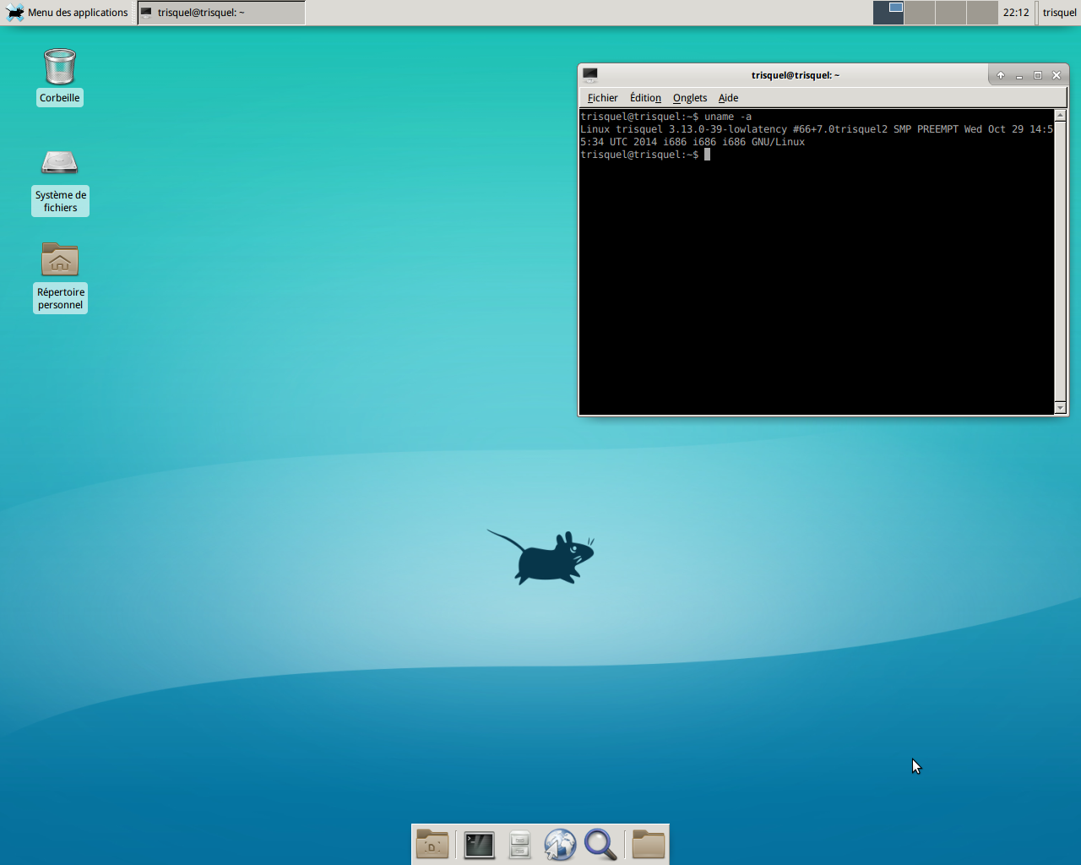Open the application finder magnifier in dock

pos(600,844)
